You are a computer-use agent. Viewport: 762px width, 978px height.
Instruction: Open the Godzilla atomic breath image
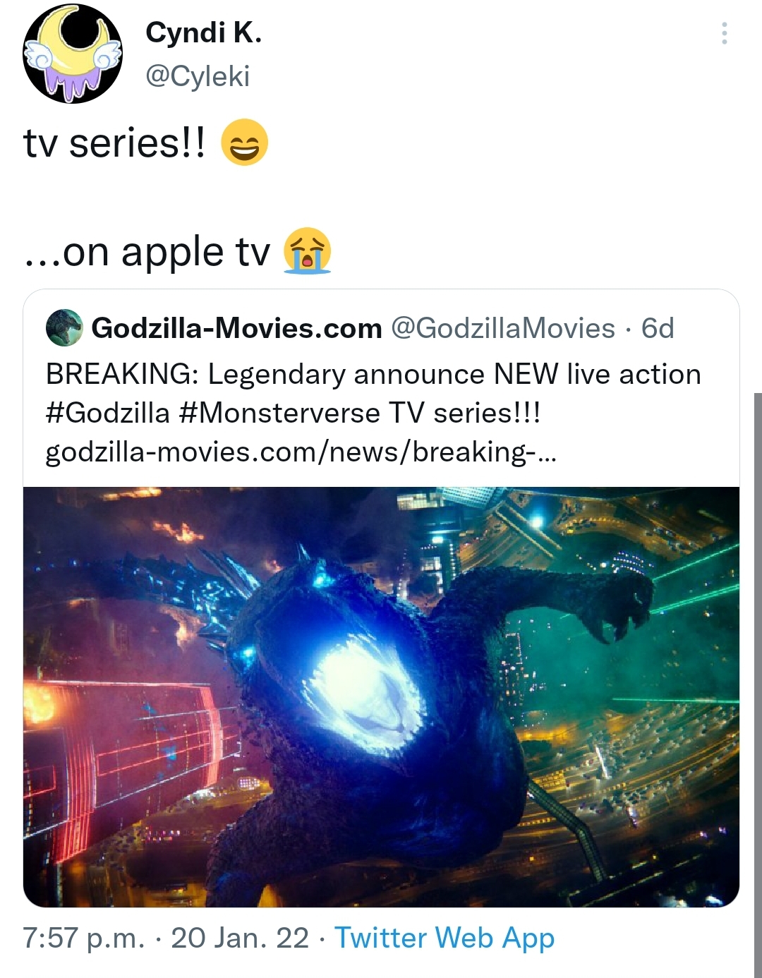381,696
